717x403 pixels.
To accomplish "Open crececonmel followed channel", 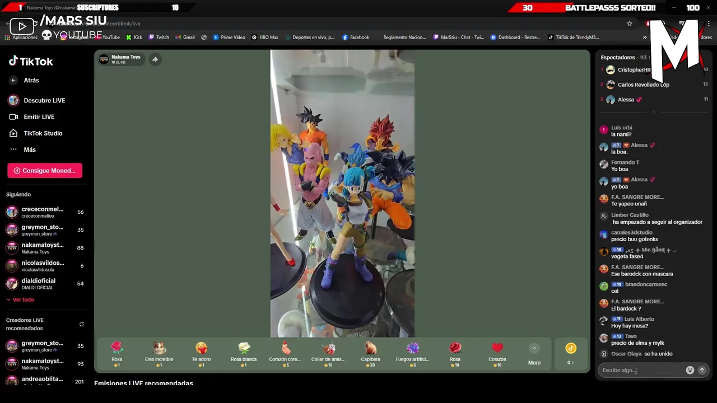I will pyautogui.click(x=45, y=212).
